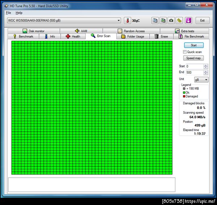Expand the drive selection dropdown
The width and height of the screenshot is (217, 205).
click(x=119, y=21)
